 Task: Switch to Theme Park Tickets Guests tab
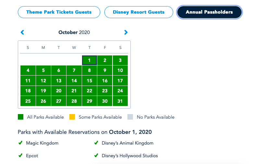[x=59, y=12]
